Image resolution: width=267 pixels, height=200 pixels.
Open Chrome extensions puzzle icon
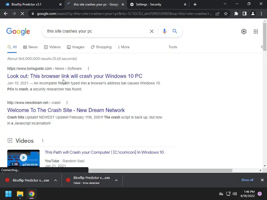coord(236,14)
